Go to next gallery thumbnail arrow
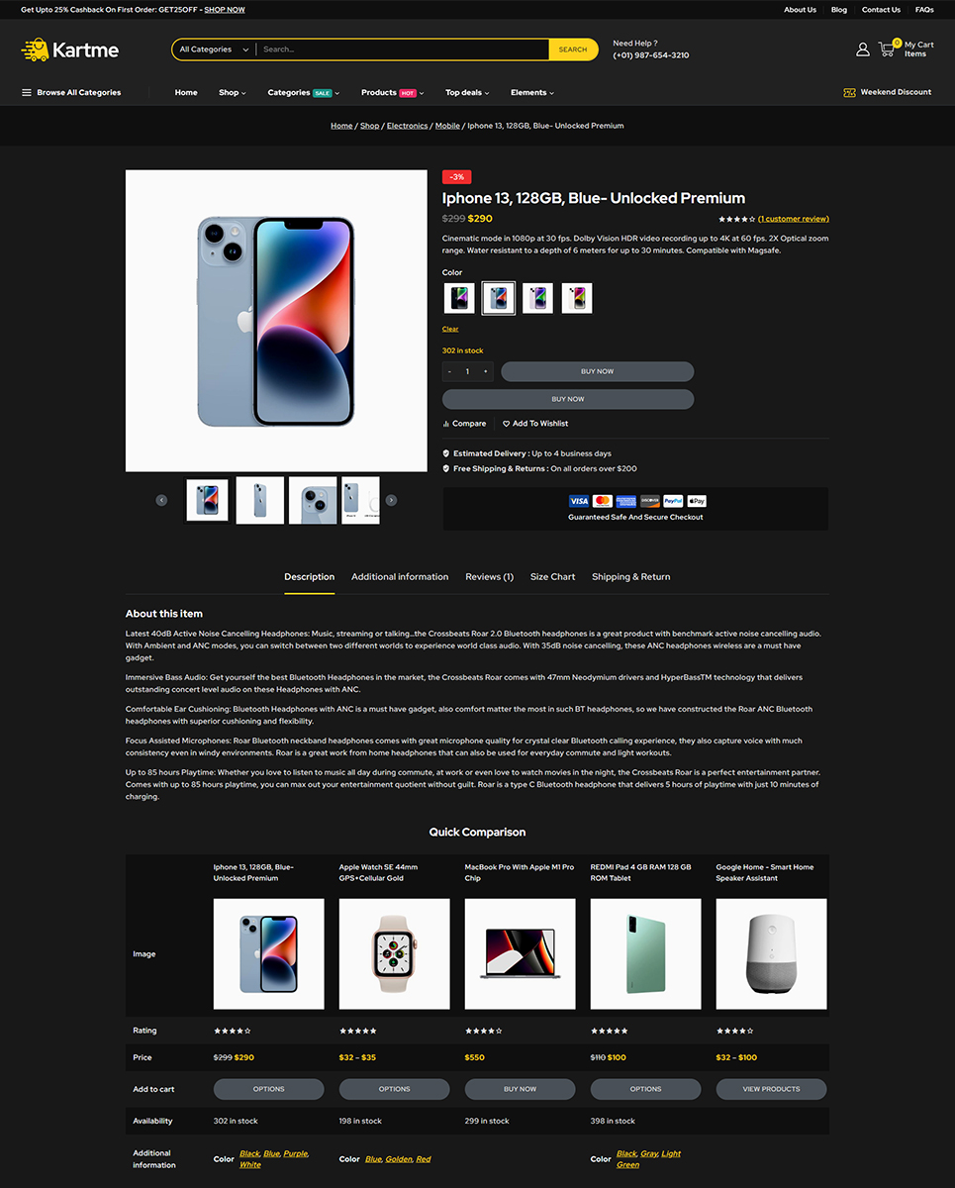955x1188 pixels. 391,500
